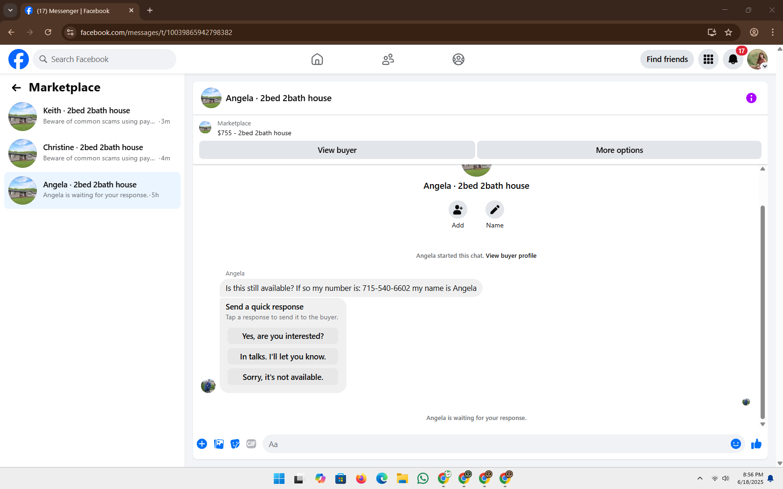This screenshot has height=489, width=783.
Task: Select the Messenger | Facebook tab
Action: coord(80,11)
